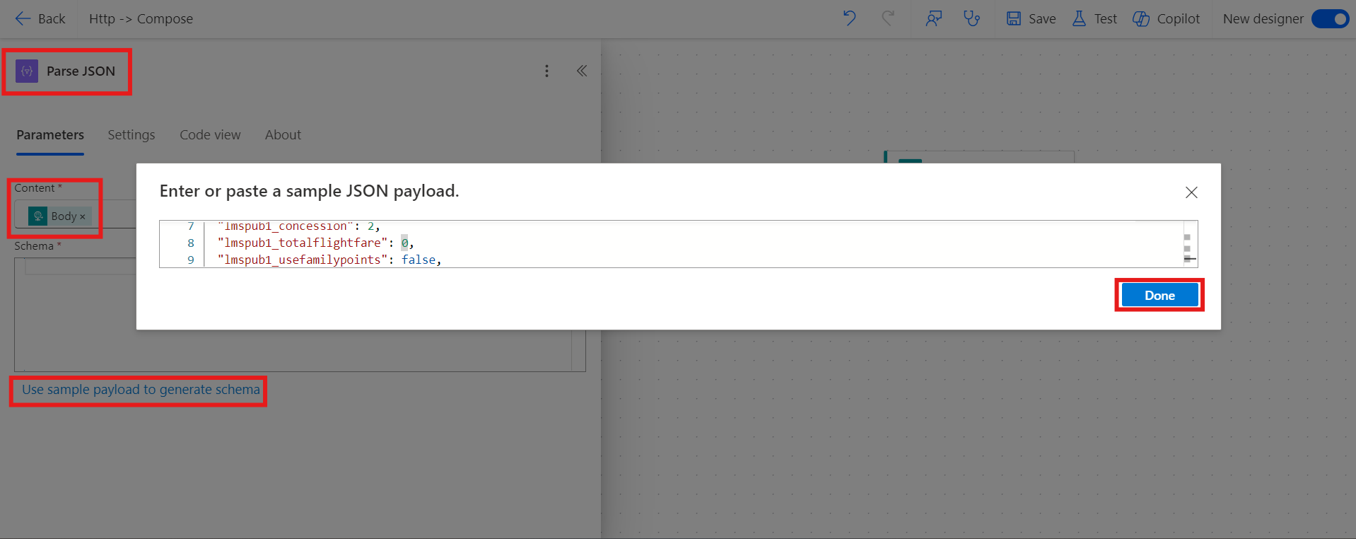Click Use sample payload to generate schema

[141, 390]
